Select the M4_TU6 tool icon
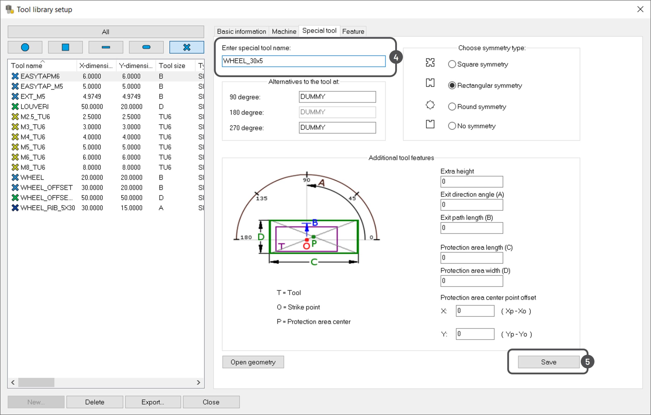Viewport: 651px width, 415px height. [x=15, y=137]
